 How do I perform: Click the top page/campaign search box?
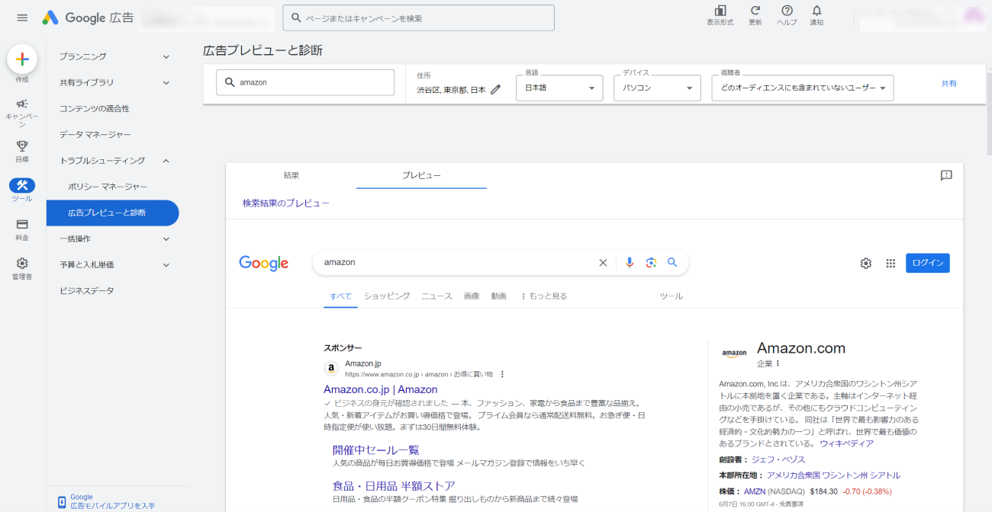coord(418,18)
